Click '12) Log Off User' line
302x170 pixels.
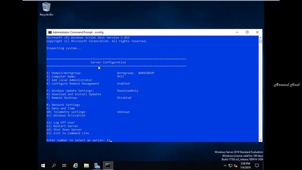[x=60, y=123]
